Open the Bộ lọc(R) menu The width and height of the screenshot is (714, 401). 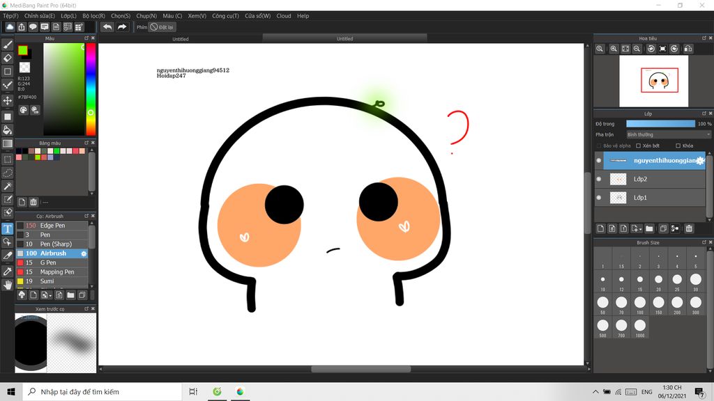point(94,16)
